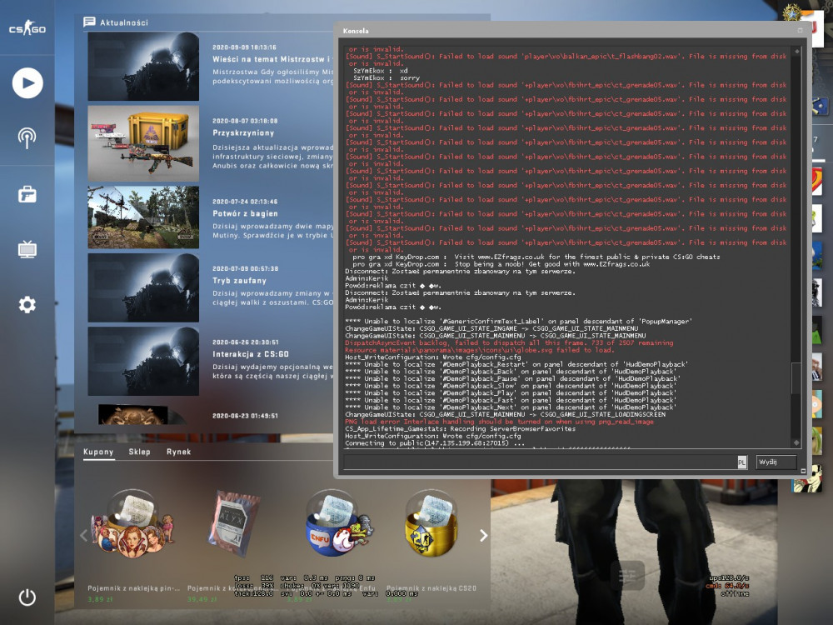This screenshot has height=625, width=833.
Task: Select the Alyx sticker pack item
Action: pos(234,523)
